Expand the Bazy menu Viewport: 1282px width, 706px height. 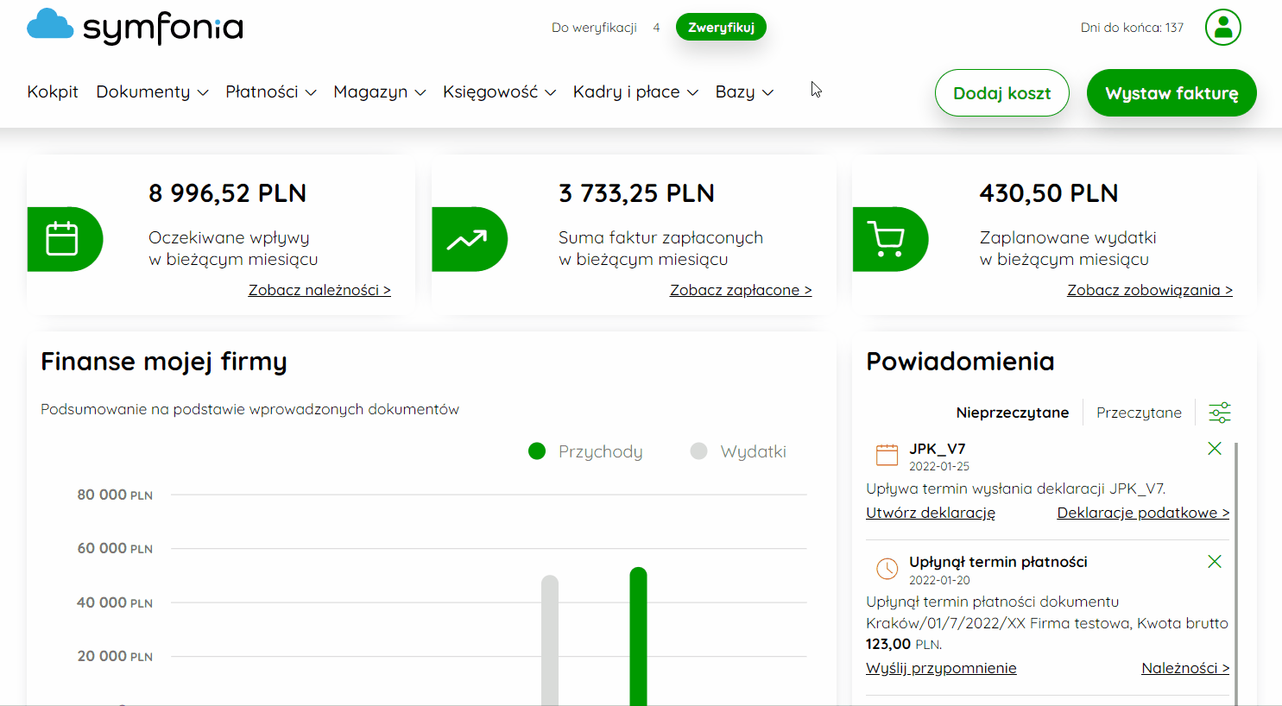point(744,91)
